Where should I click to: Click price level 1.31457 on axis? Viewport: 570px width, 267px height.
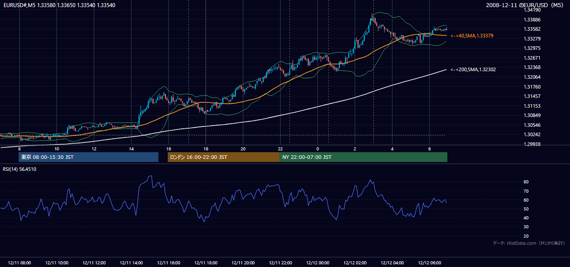532,96
